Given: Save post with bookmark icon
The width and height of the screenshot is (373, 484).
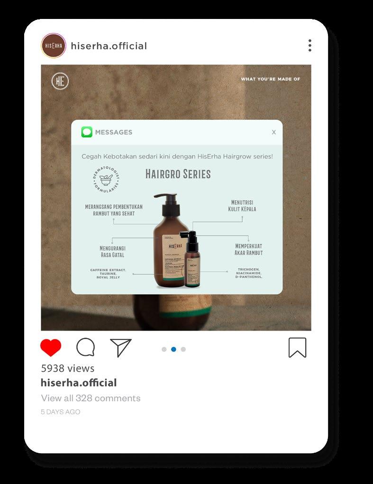Looking at the screenshot, I should point(297,348).
